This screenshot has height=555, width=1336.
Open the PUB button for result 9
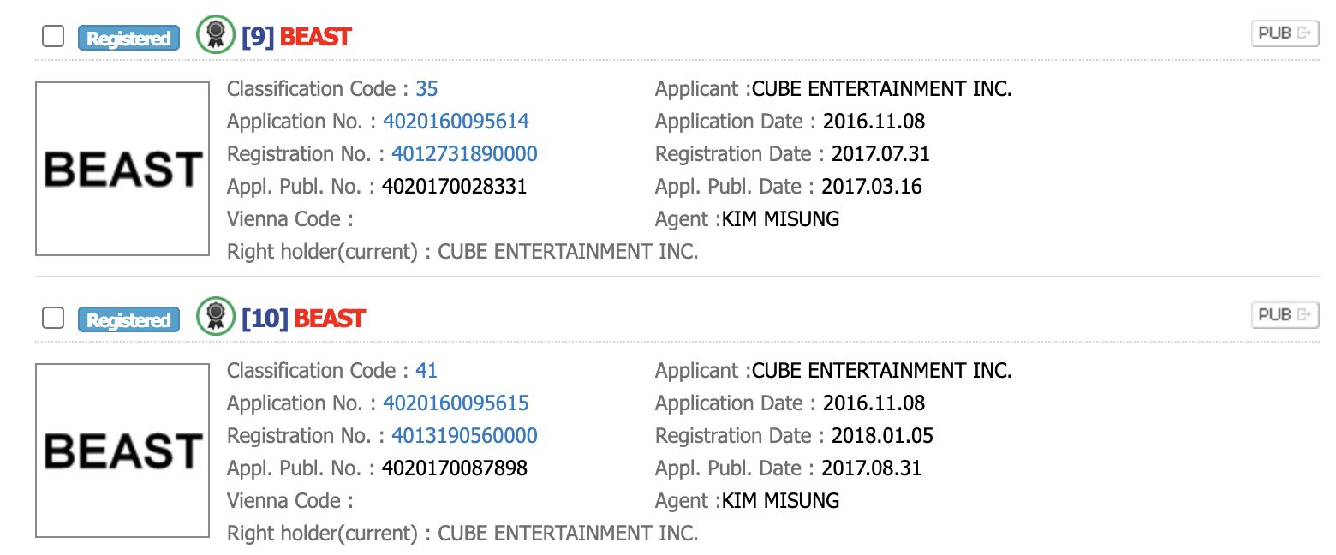pos(1284,33)
